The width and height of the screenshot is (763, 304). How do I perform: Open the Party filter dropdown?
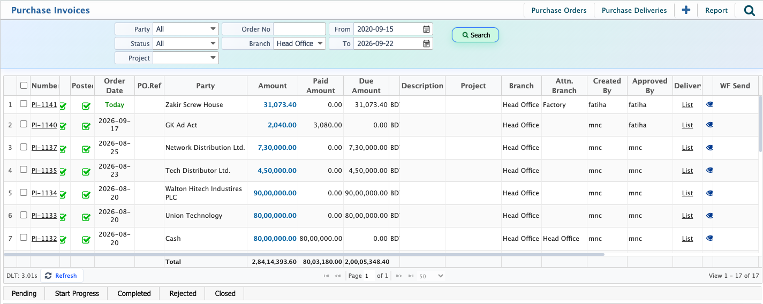point(186,29)
